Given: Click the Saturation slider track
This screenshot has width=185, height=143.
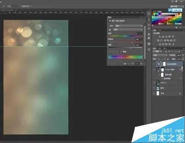Looking at the screenshot, I should tap(125, 42).
